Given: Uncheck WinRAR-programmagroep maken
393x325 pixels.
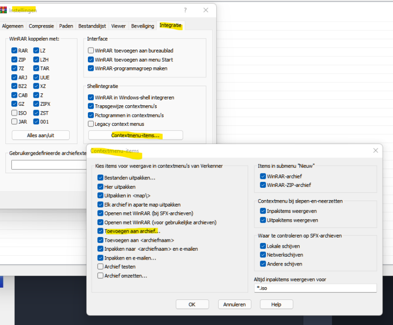Looking at the screenshot, I should [x=91, y=68].
